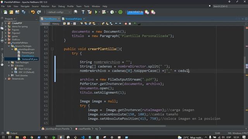Open the File menu
This screenshot has width=248, height=139.
pos(3,6)
